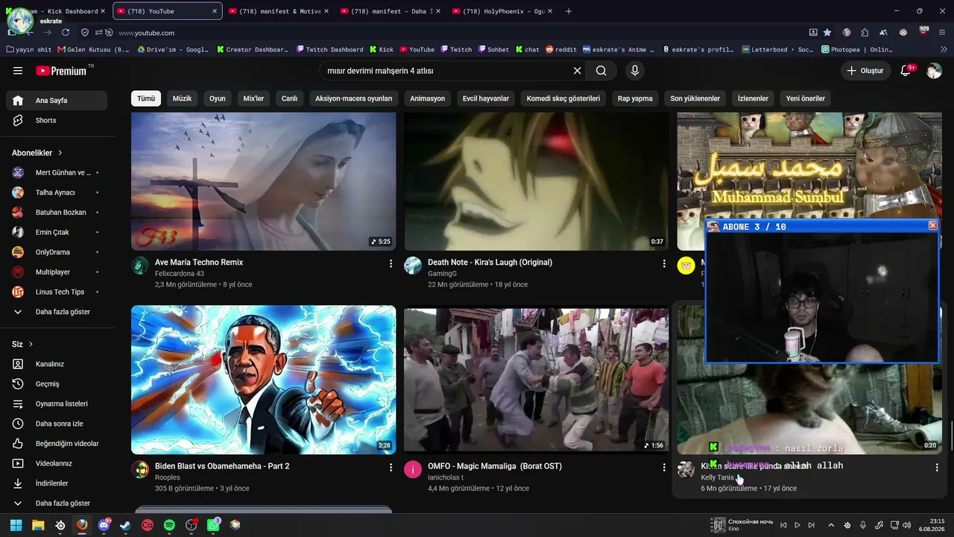
Task: Select the Oyun filter chip
Action: click(218, 98)
